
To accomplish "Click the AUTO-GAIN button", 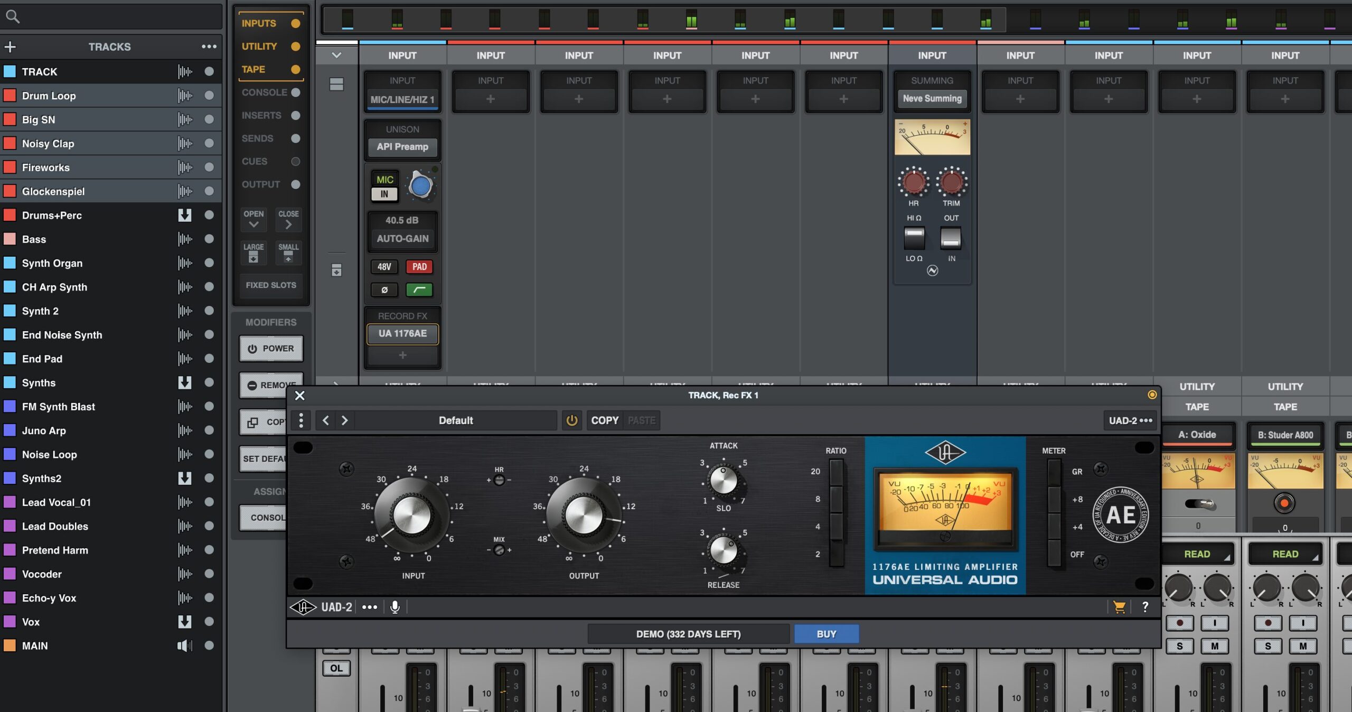I will [402, 239].
